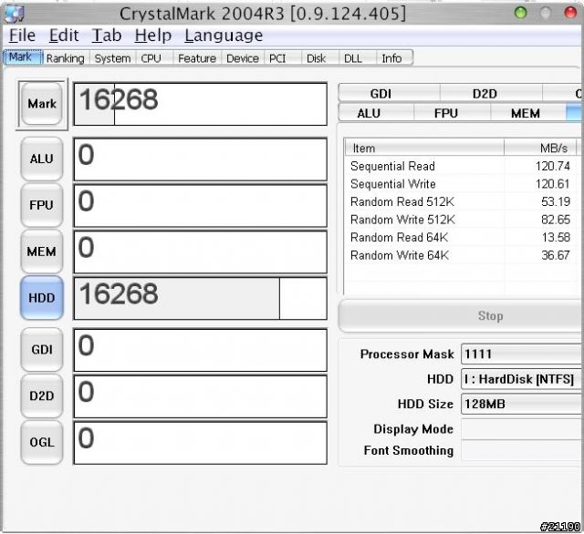Open the Edit menu
Viewport: 584px width, 534px height.
(64, 36)
